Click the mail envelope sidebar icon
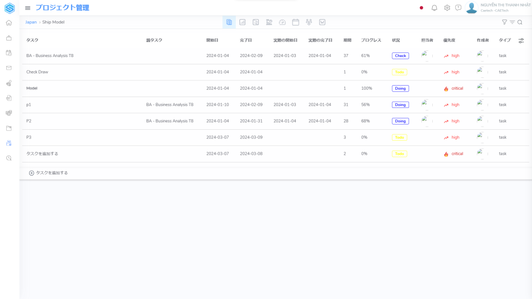This screenshot has height=299, width=532. coord(9,68)
